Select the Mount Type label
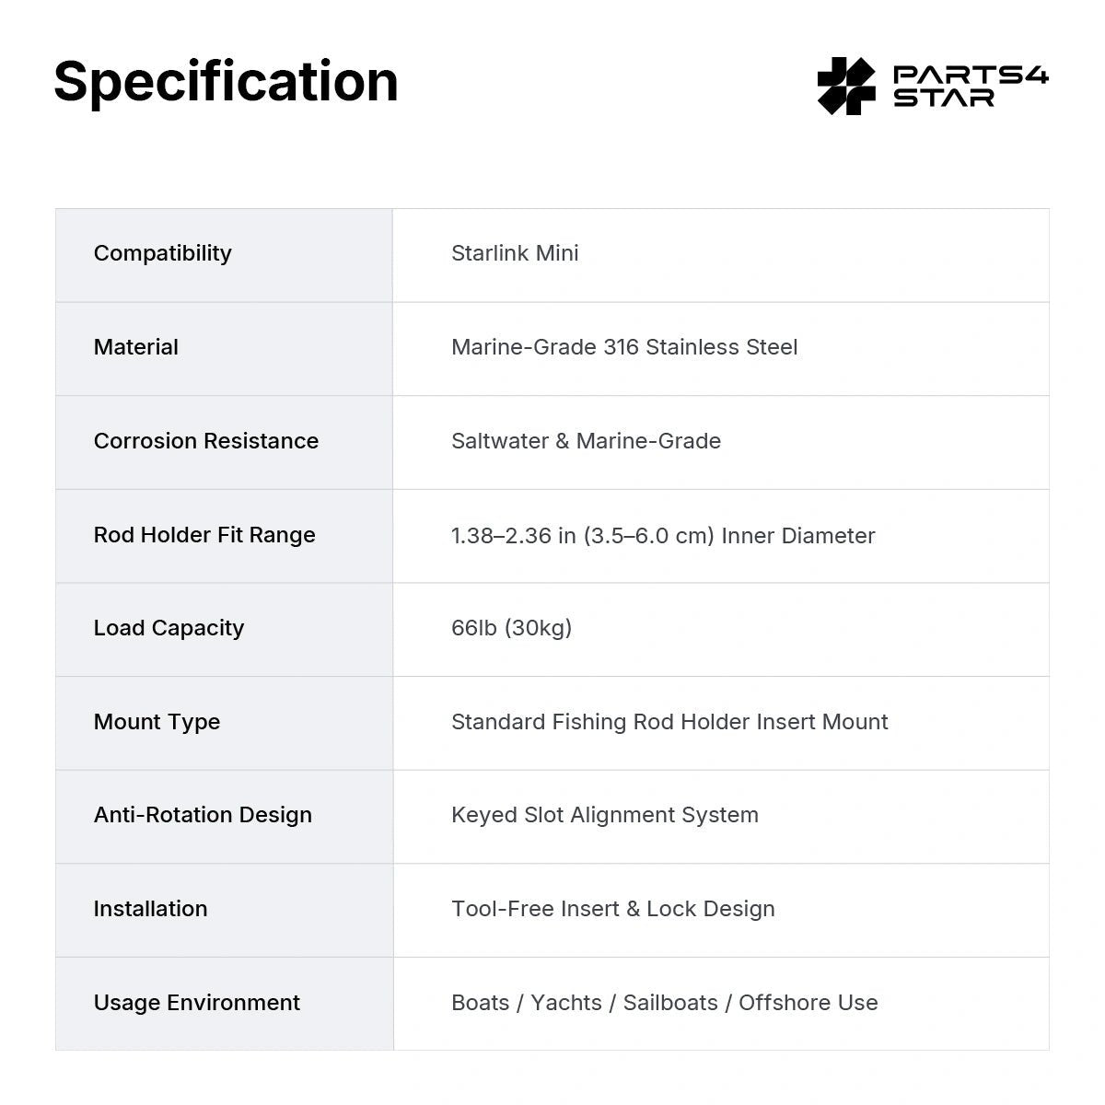This screenshot has width=1105, height=1105. pos(157,722)
